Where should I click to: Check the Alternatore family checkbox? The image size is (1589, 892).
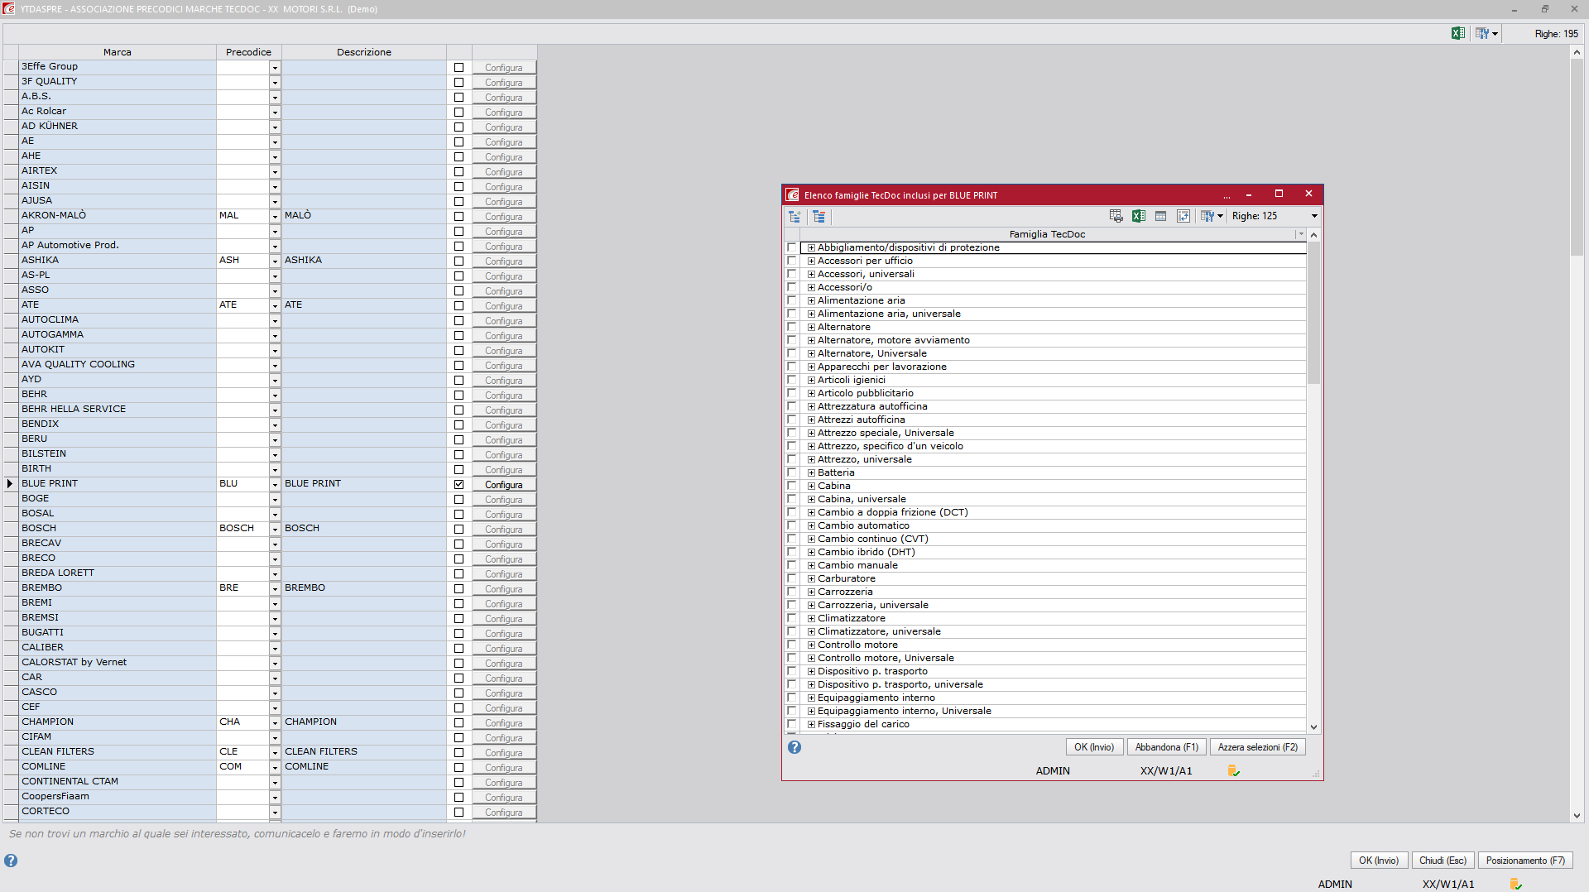point(792,327)
